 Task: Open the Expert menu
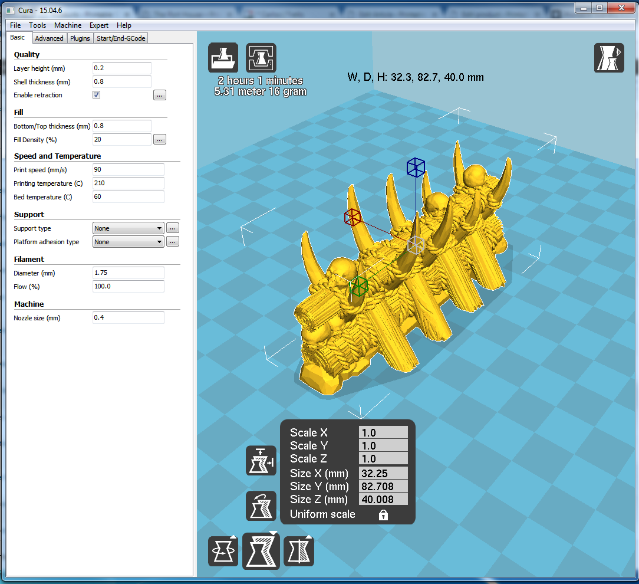pyautogui.click(x=99, y=25)
